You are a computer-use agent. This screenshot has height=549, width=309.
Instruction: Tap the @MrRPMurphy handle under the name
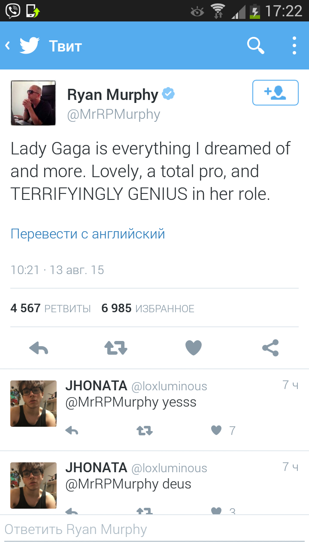click(x=114, y=115)
